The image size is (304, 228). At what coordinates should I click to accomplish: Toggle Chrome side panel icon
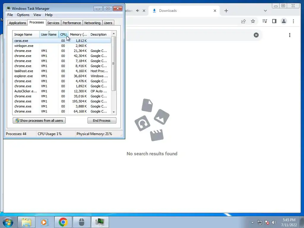[x=274, y=21]
